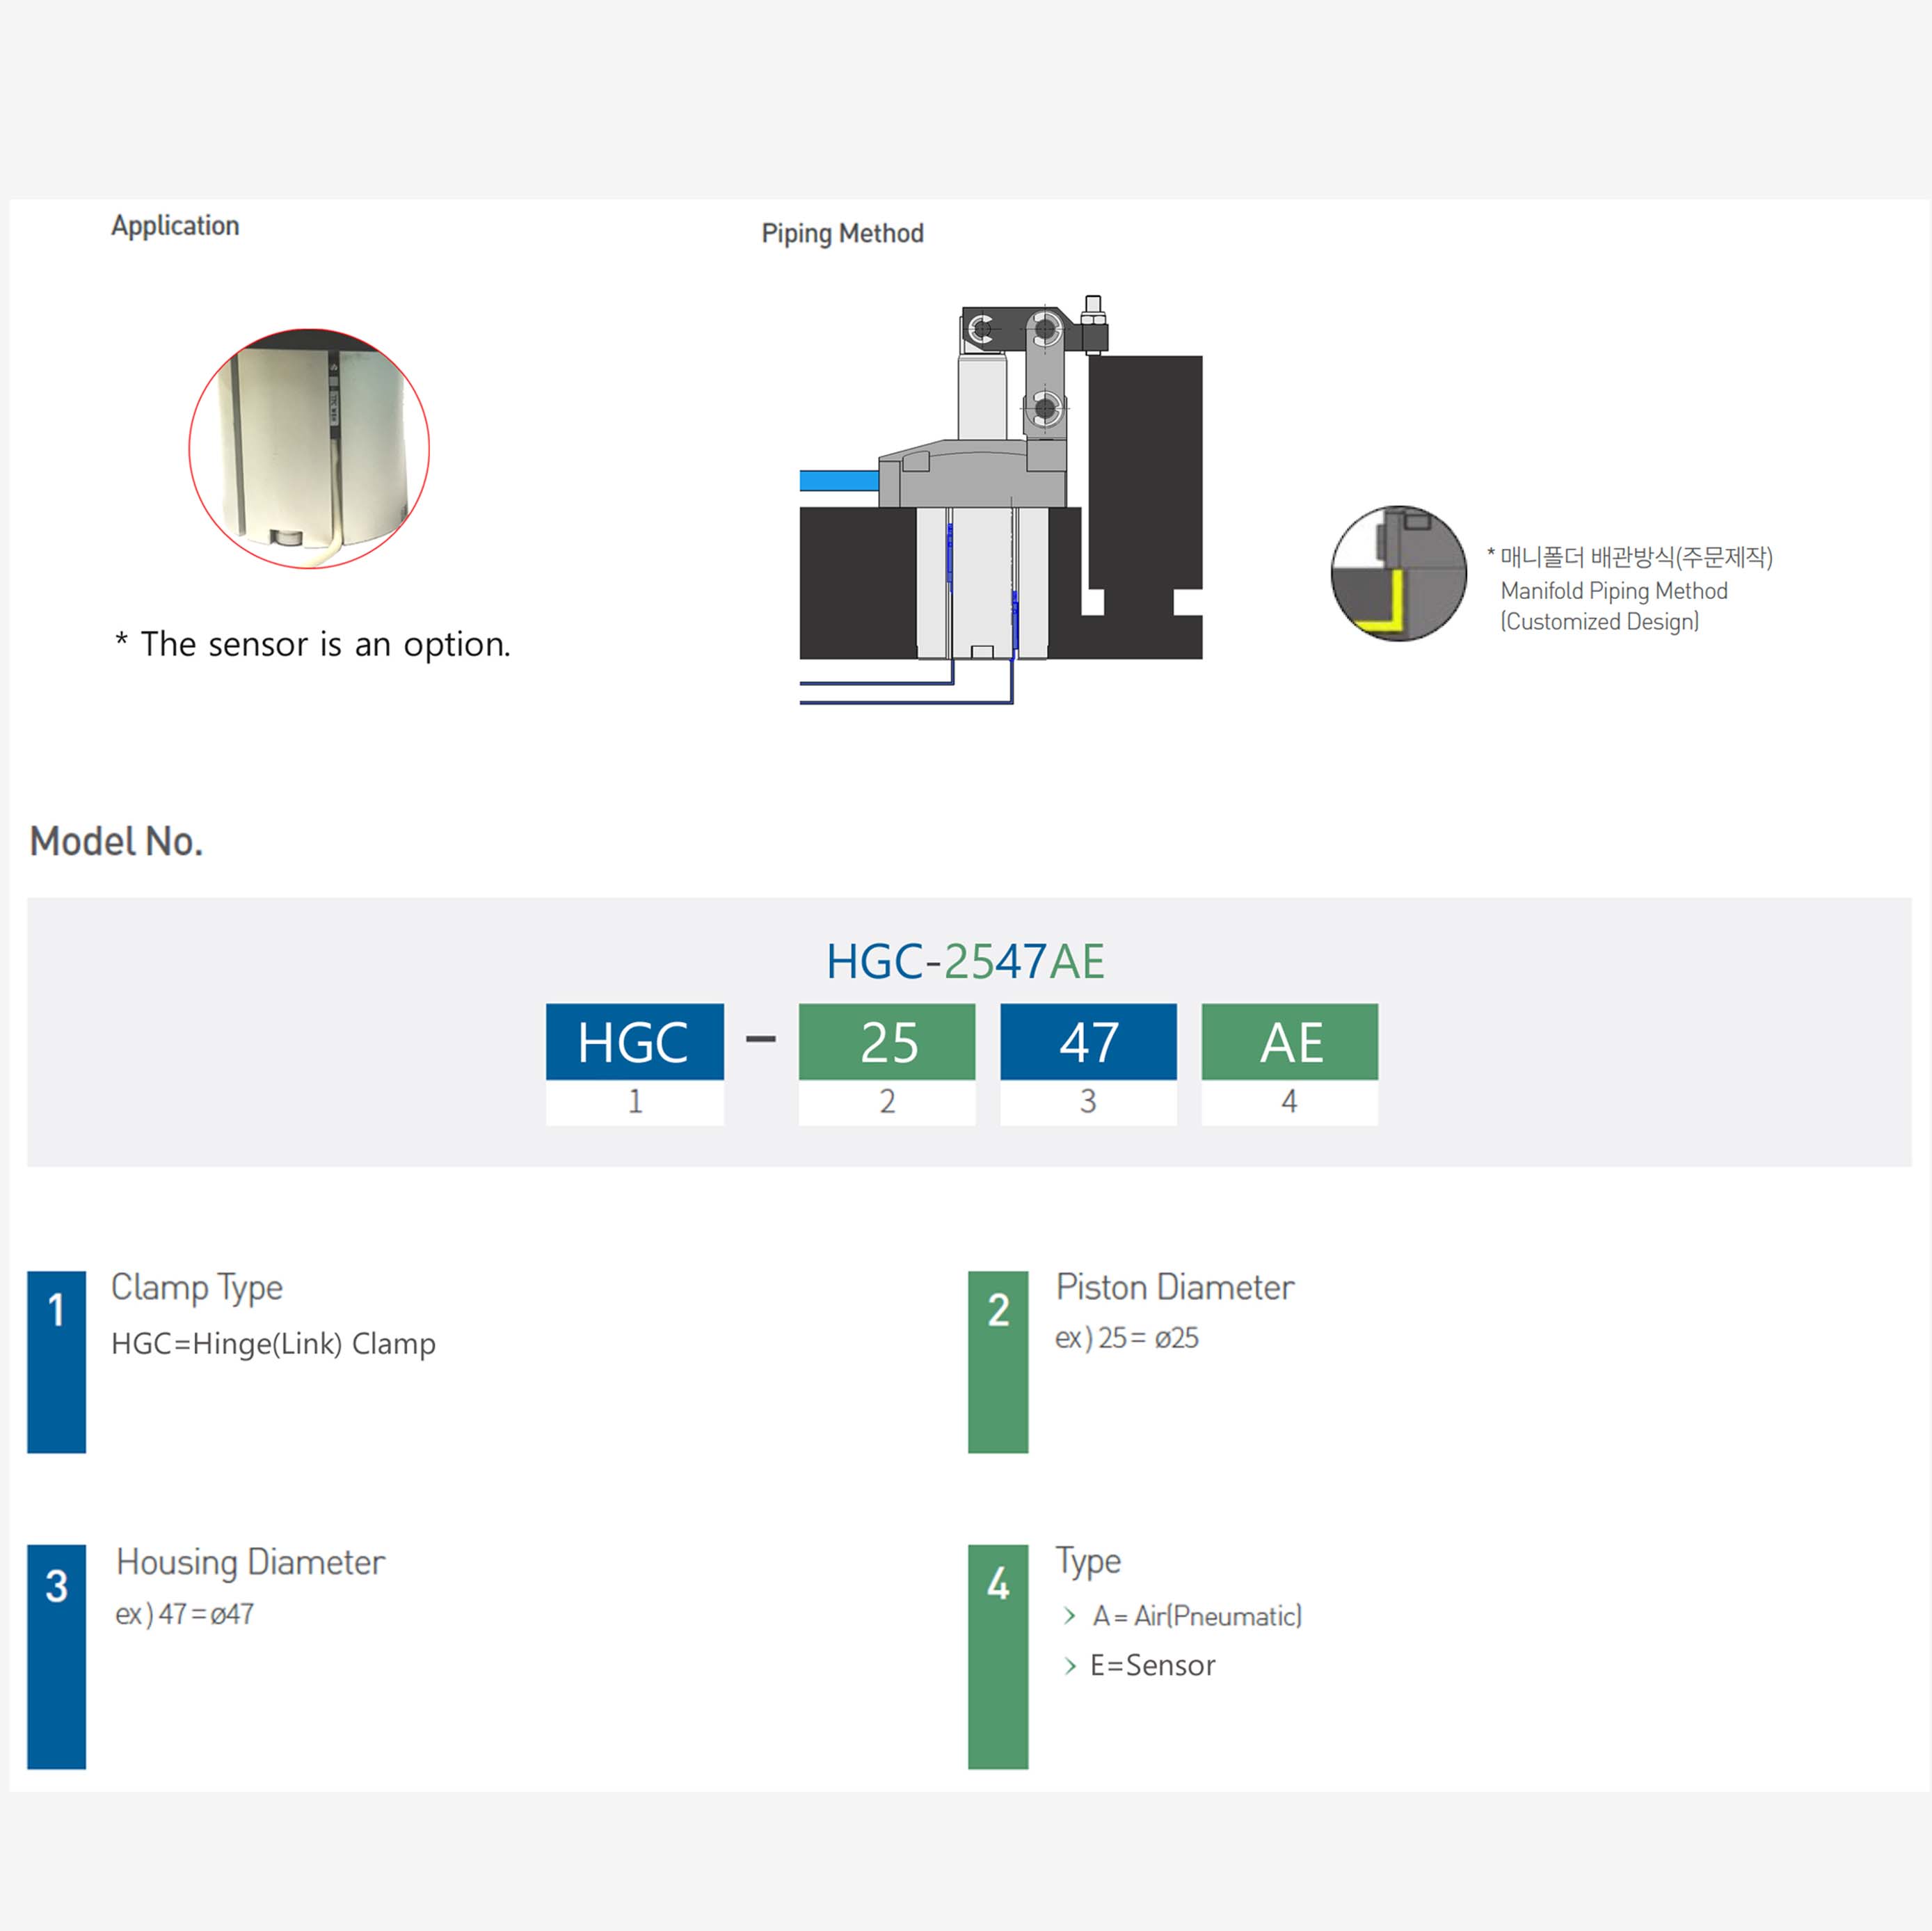Click the blue number 1 Clamp Type marker
This screenshot has width=1932, height=1931.
[x=57, y=1360]
